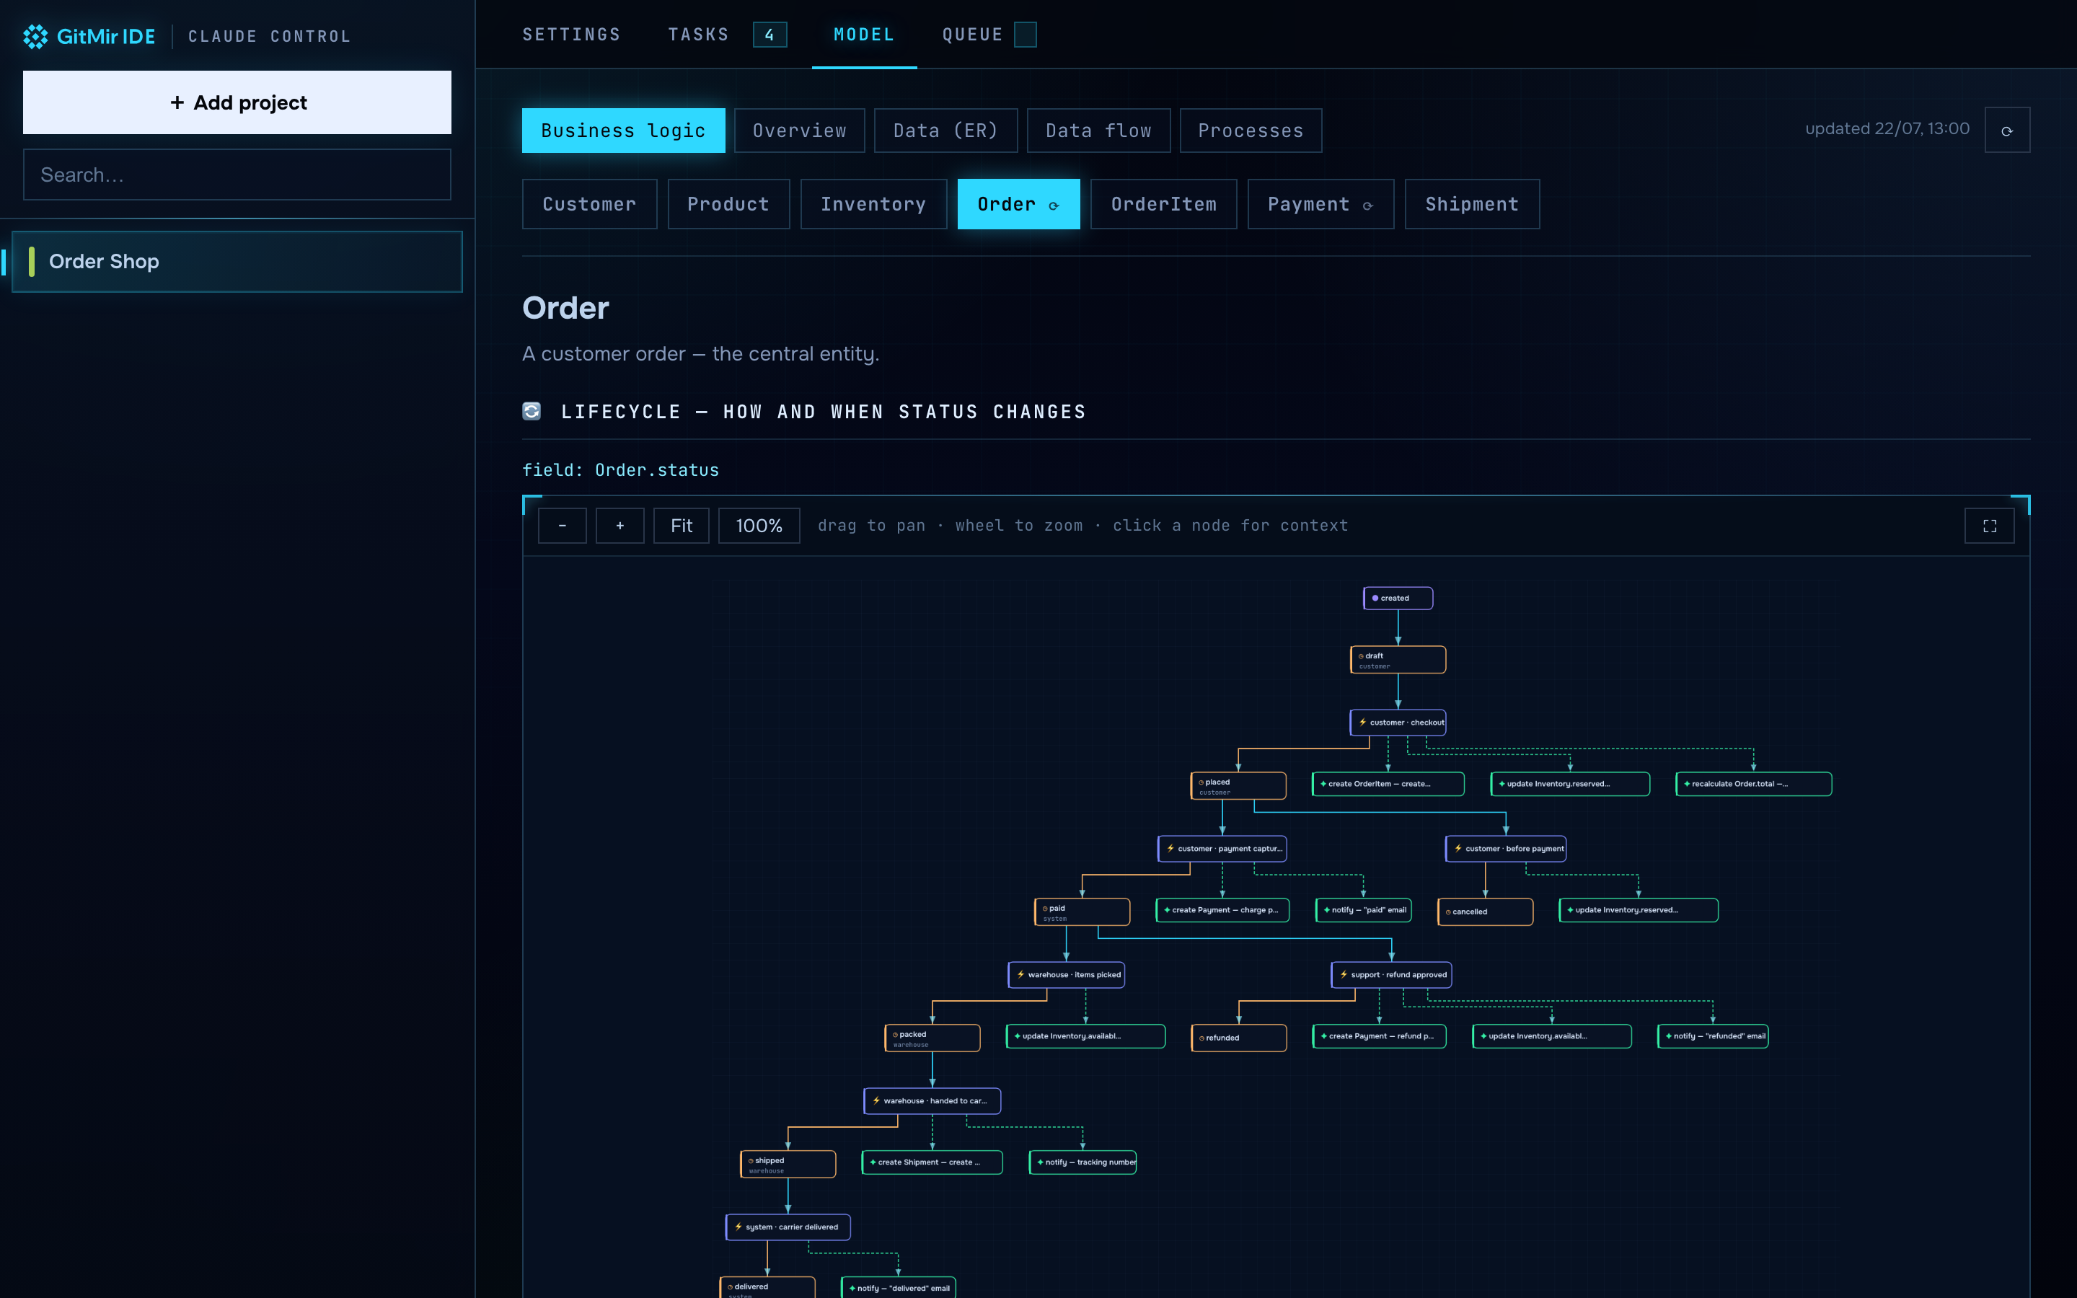Viewport: 2077px width, 1298px height.
Task: Click 'notify — "refunded" email' node
Action: [1713, 1036]
